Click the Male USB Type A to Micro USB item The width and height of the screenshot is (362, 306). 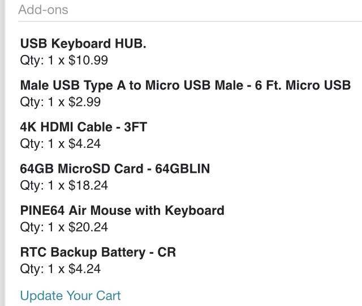[x=185, y=86]
